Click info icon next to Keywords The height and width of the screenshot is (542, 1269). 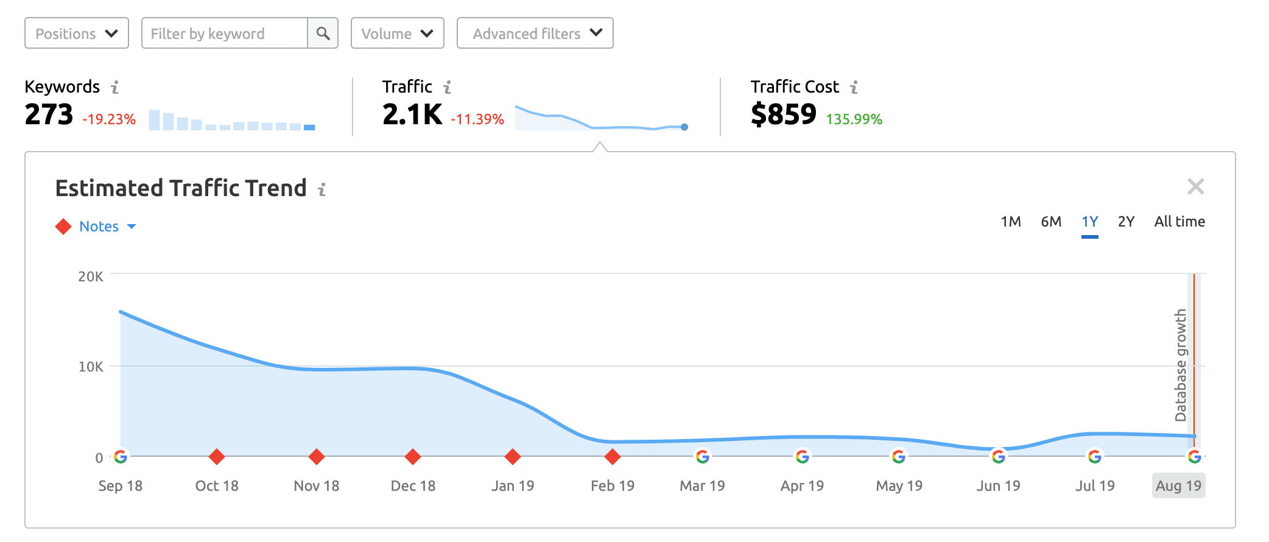114,88
